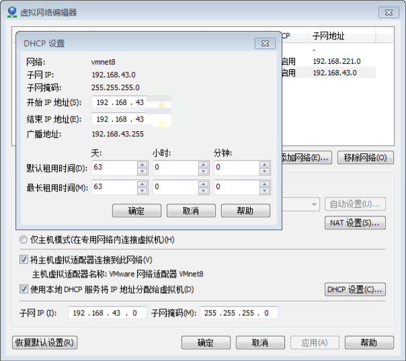Viewport: 406px width, 361px height.
Task: Decrease 默认租用时间 hours spinner
Action: [203, 171]
